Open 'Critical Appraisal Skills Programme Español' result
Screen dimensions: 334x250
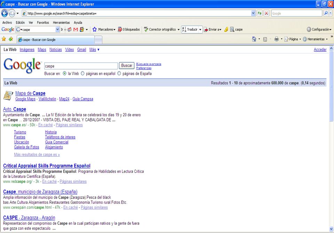(x=47, y=166)
